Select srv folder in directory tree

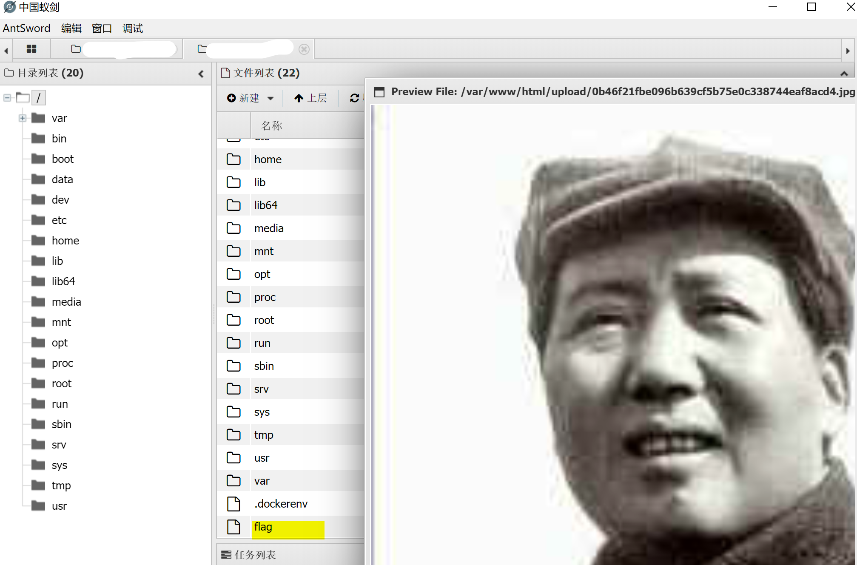point(59,445)
